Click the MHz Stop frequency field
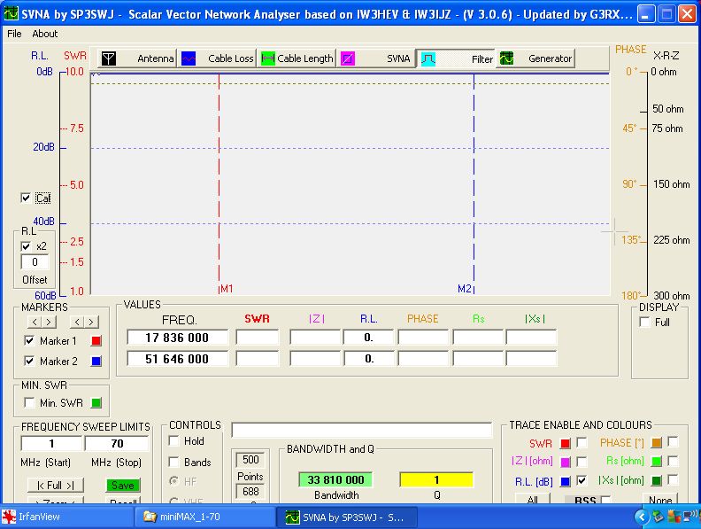 pyautogui.click(x=117, y=443)
